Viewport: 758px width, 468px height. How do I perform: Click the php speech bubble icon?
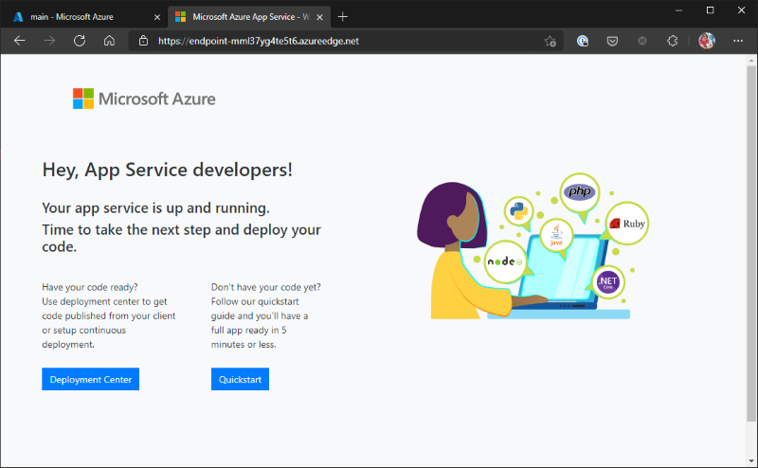tap(580, 192)
